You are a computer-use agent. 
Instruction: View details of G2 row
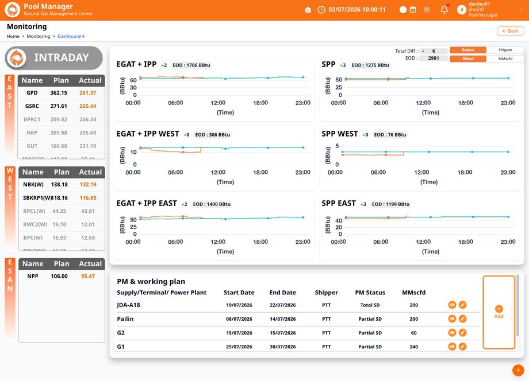452,333
